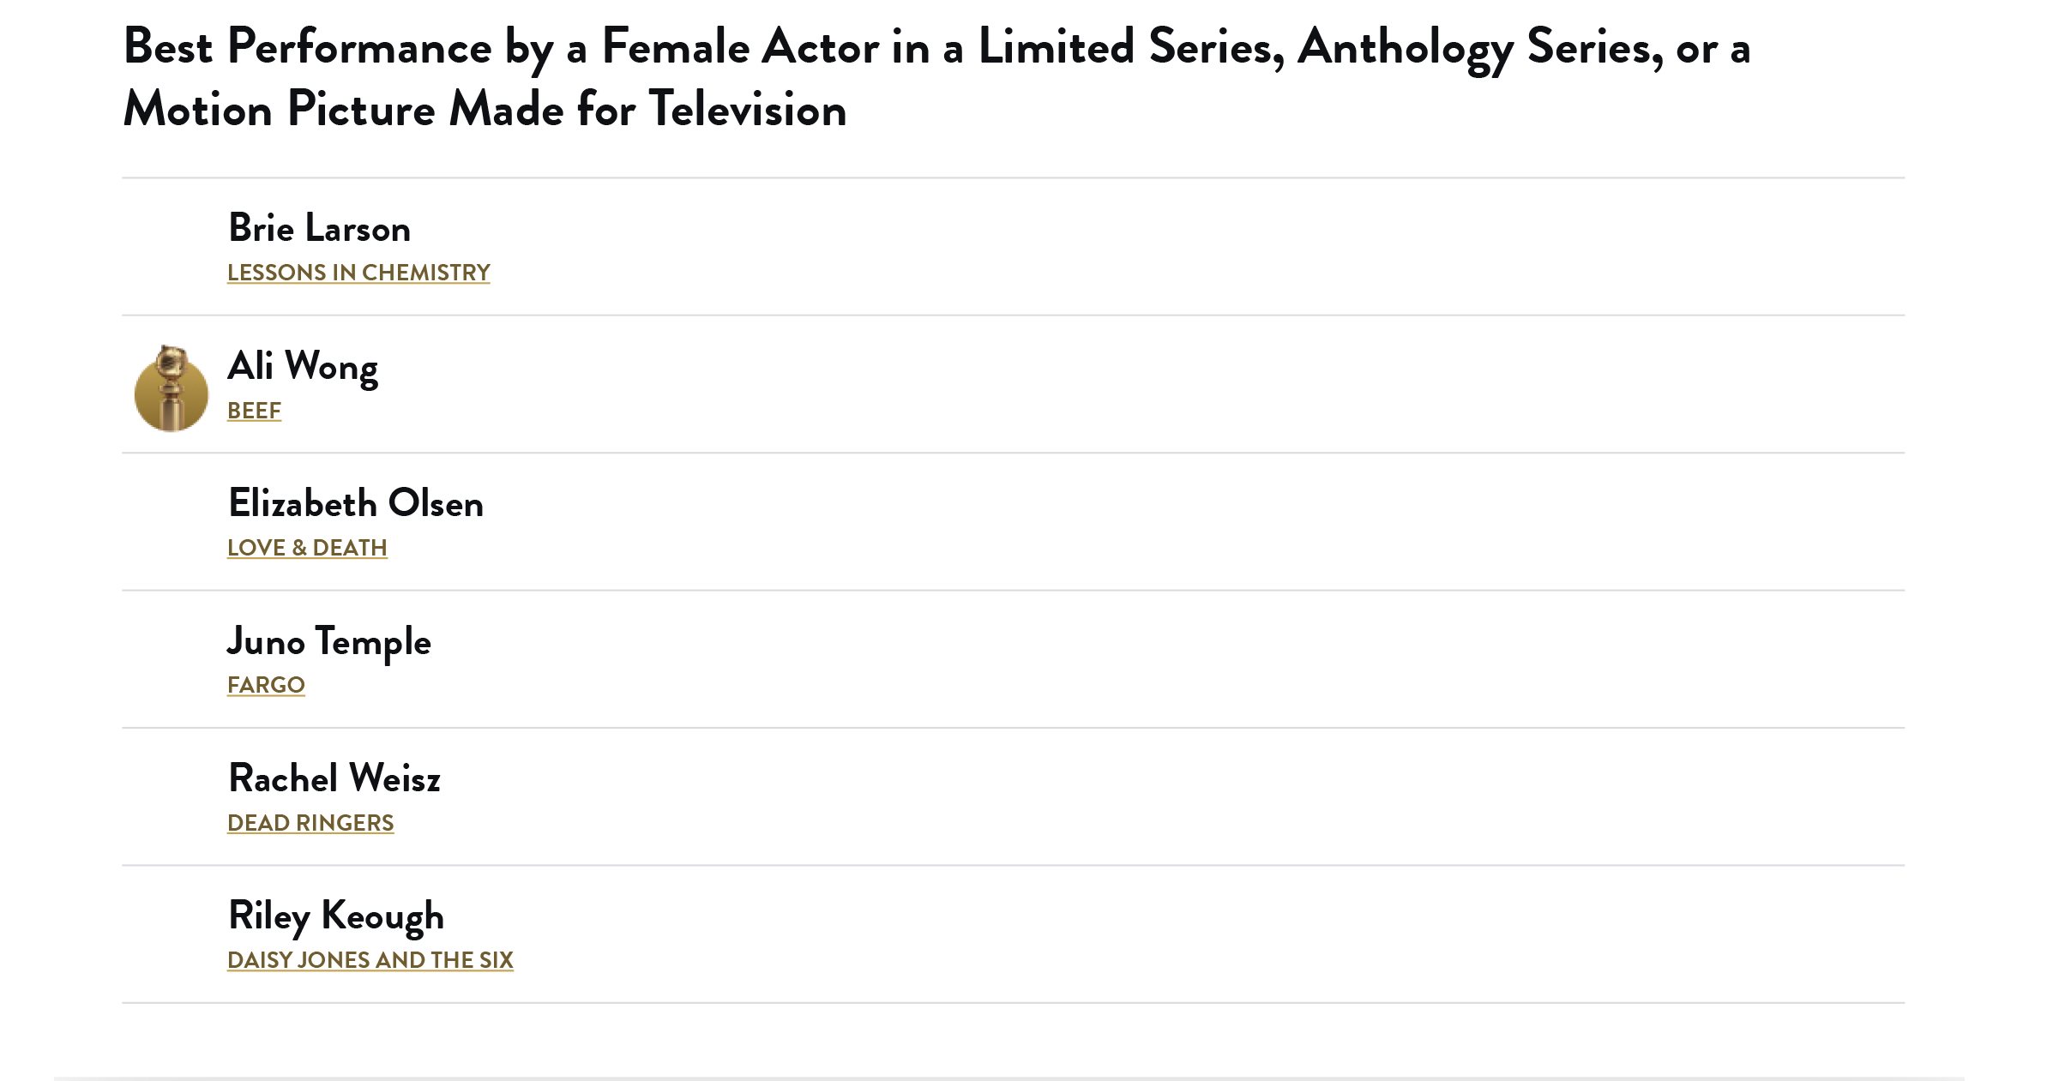Click the Riley Keough nominee name
2059x1081 pixels.
click(x=336, y=916)
